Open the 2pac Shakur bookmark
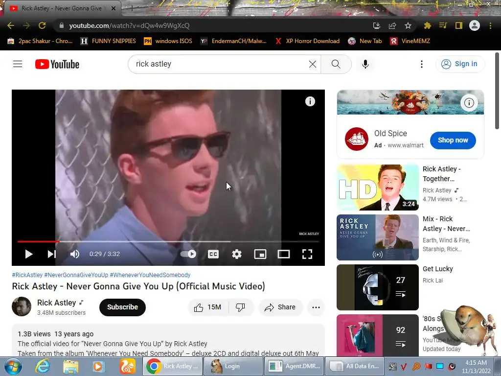The height and width of the screenshot is (376, 501). pyautogui.click(x=40, y=41)
